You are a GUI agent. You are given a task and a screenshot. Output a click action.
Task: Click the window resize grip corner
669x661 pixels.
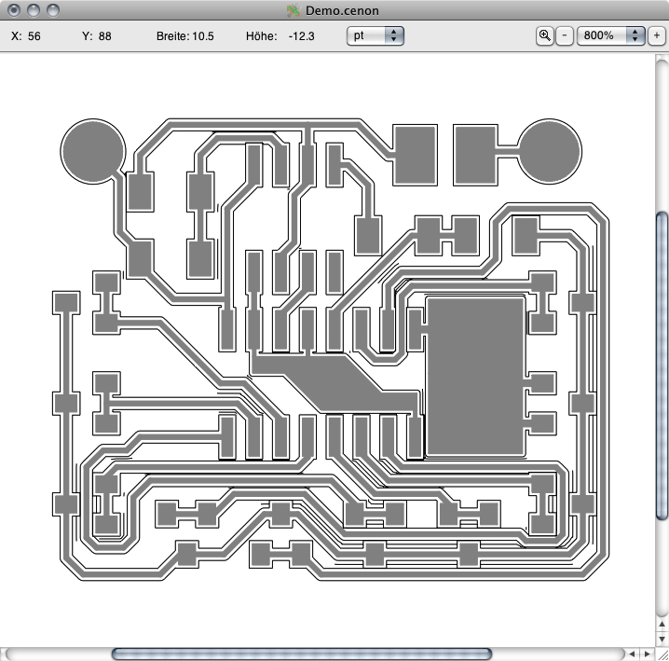pyautogui.click(x=661, y=654)
